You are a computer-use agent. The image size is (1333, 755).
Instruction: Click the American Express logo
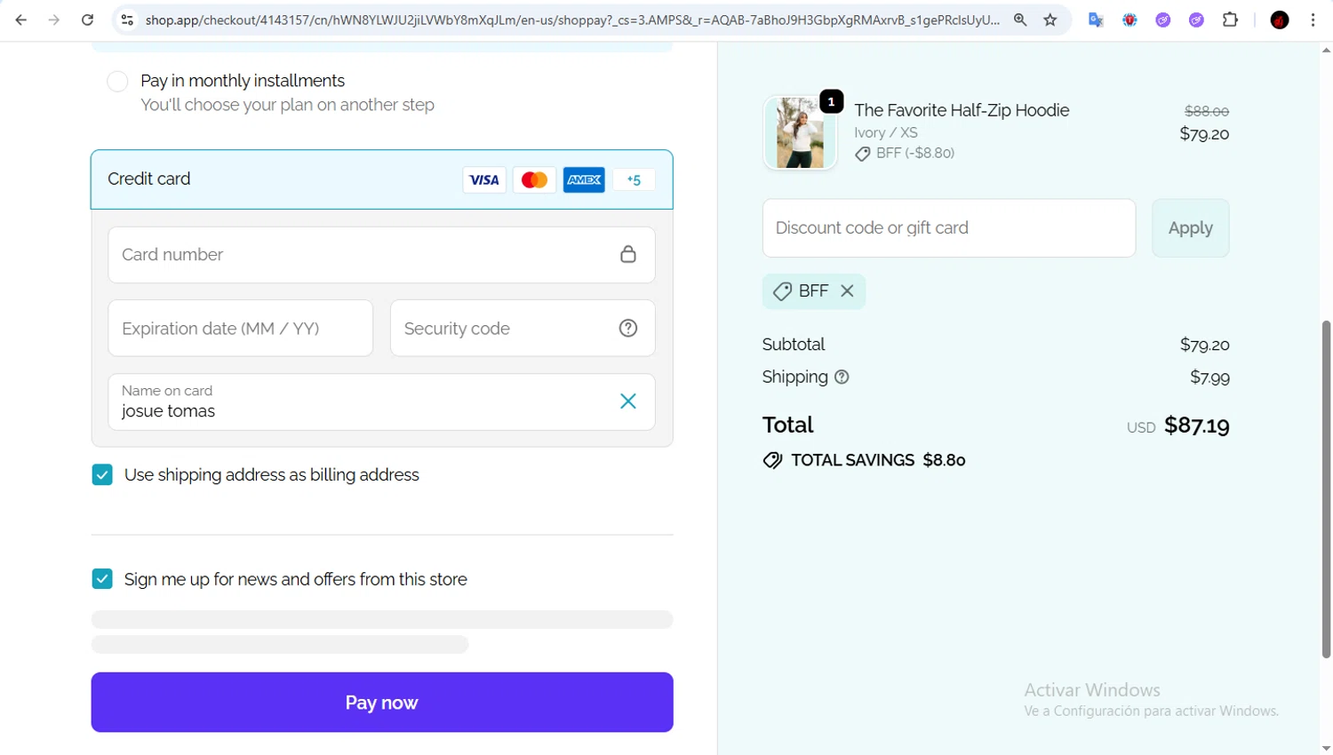584,180
